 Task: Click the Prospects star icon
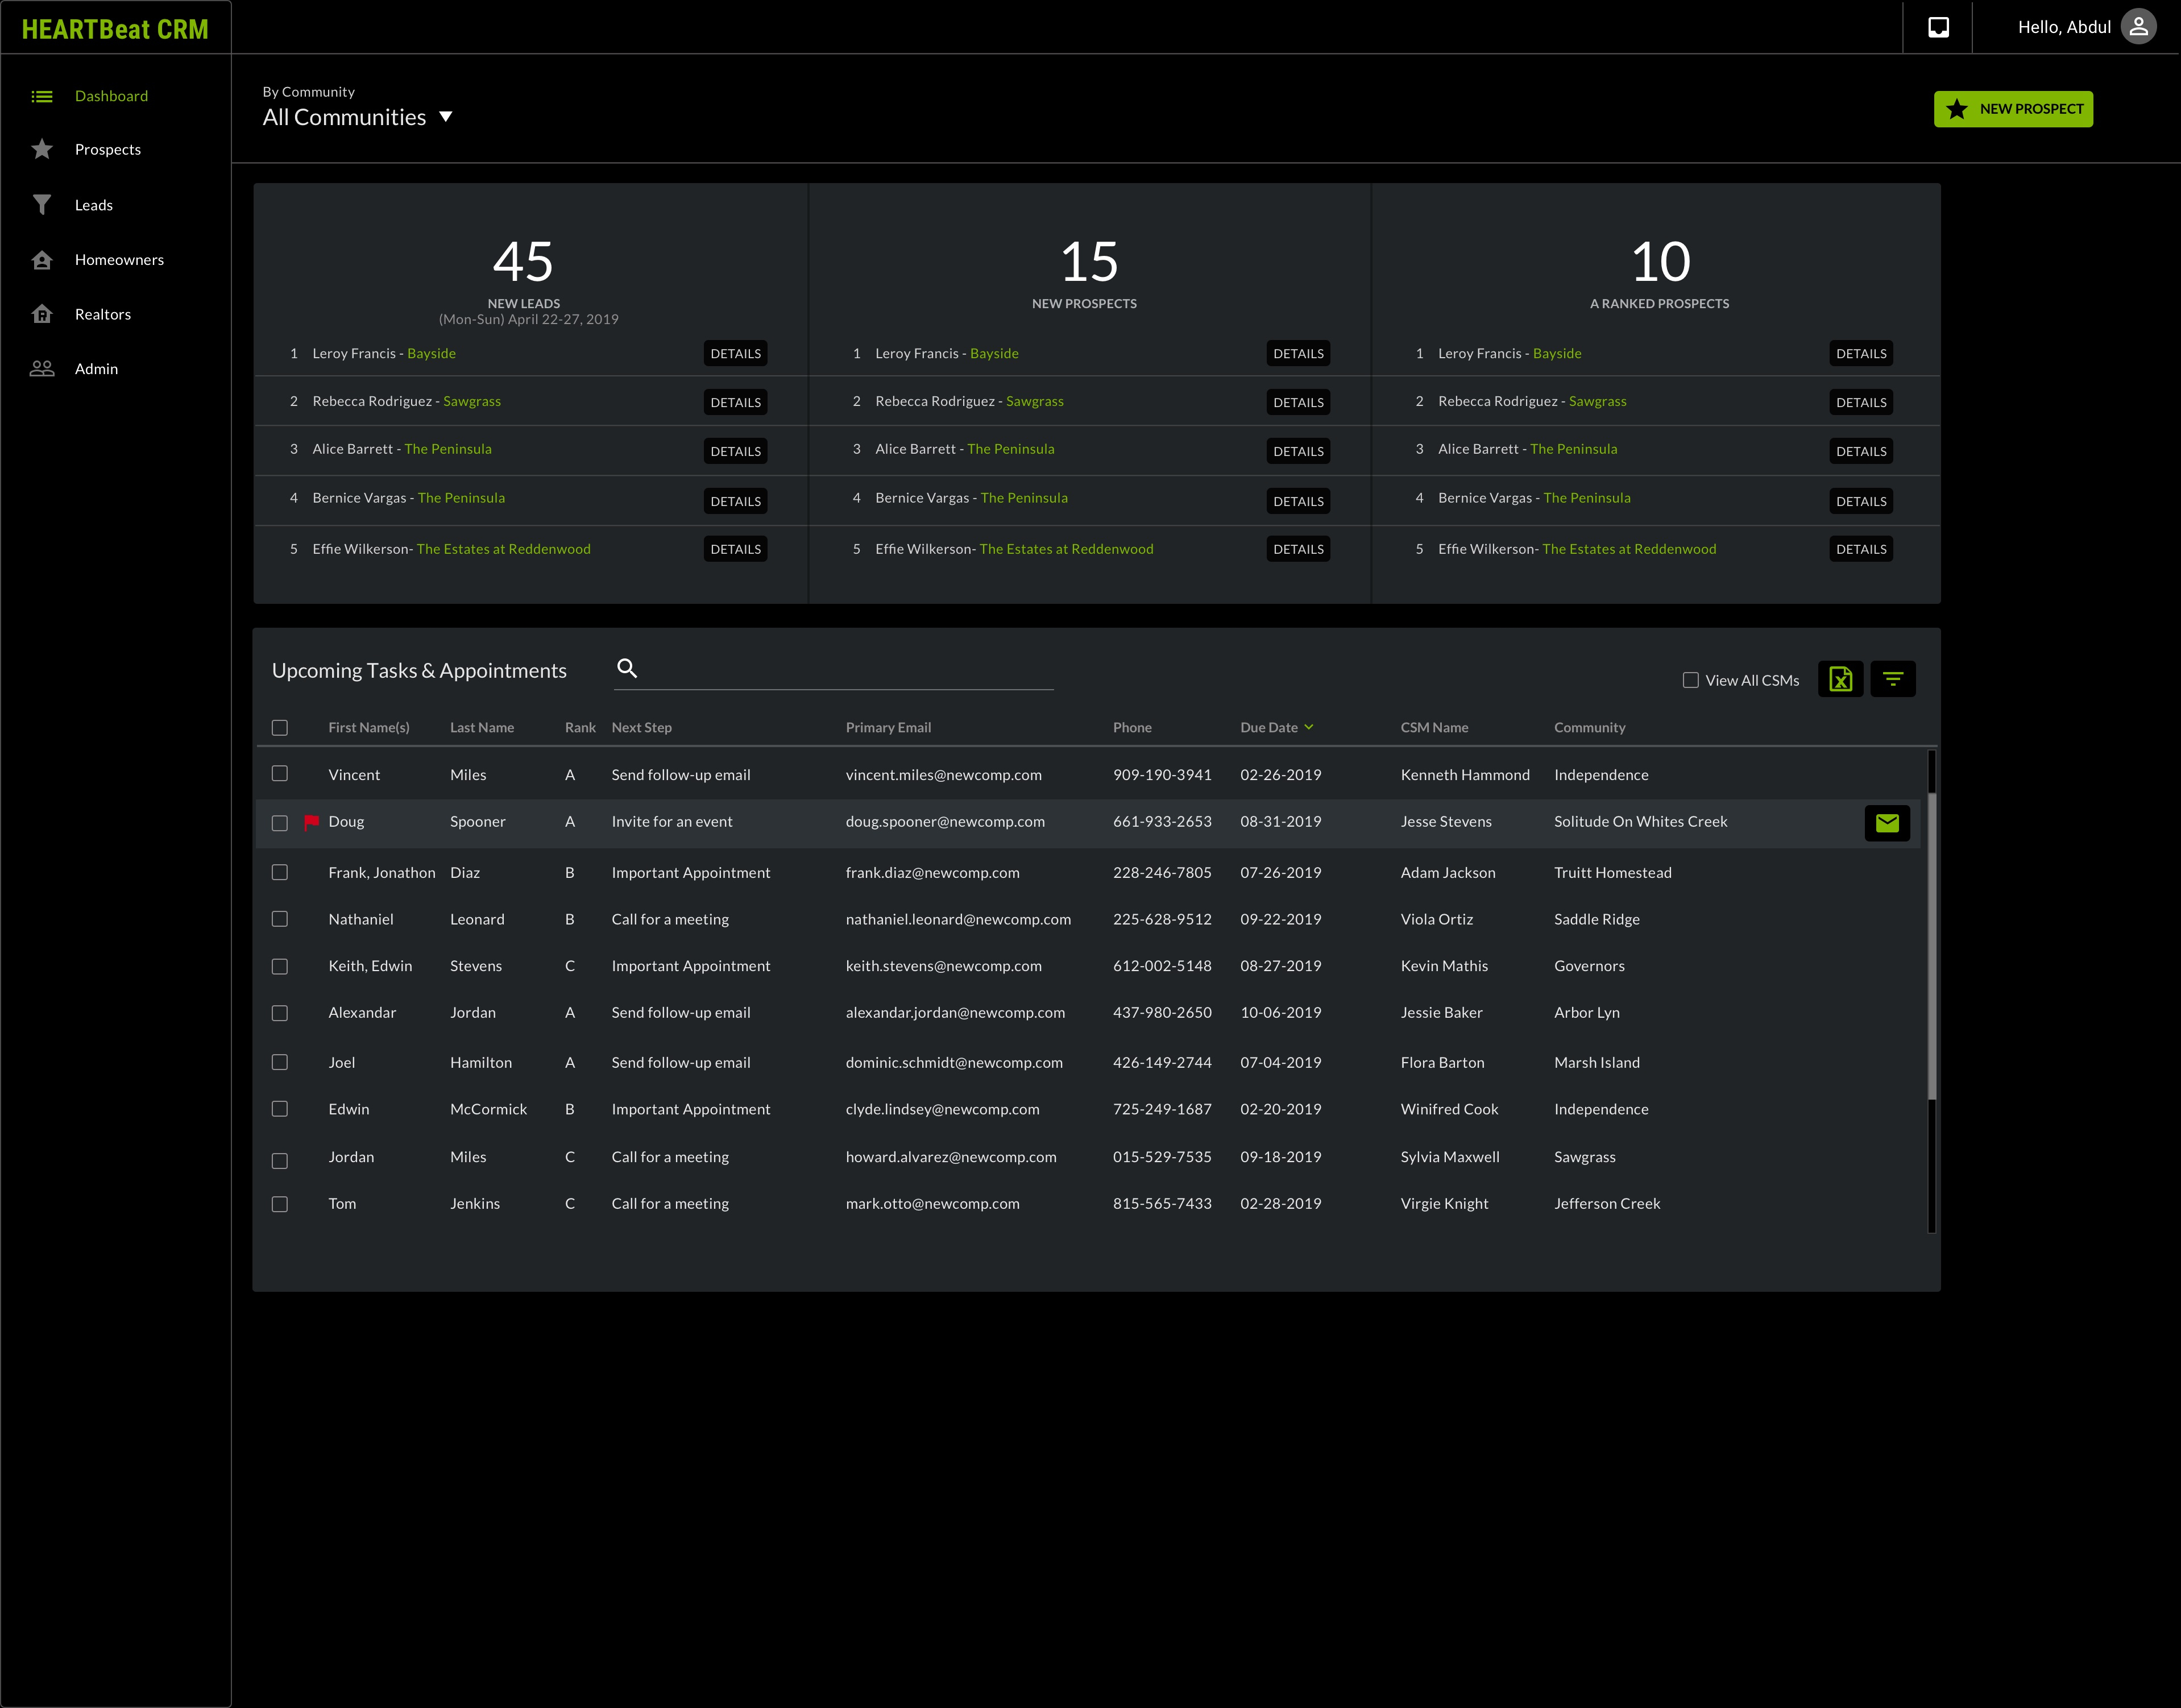click(x=42, y=149)
